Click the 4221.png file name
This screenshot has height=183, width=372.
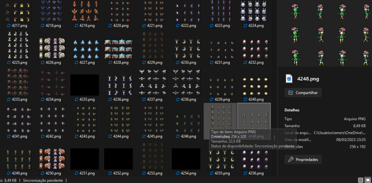pyautogui.click(x=154, y=26)
